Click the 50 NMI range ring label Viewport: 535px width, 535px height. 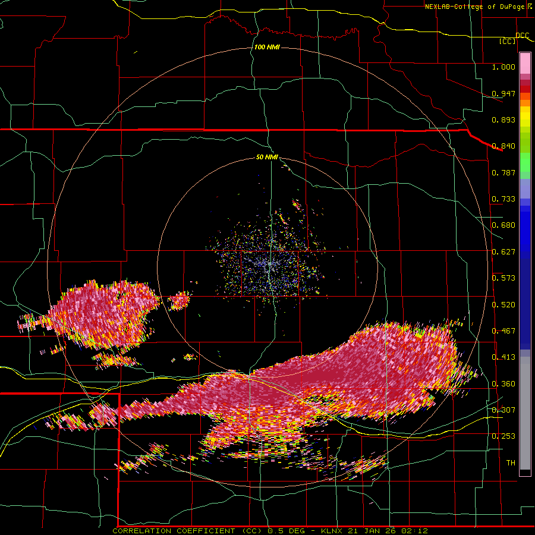coord(267,158)
